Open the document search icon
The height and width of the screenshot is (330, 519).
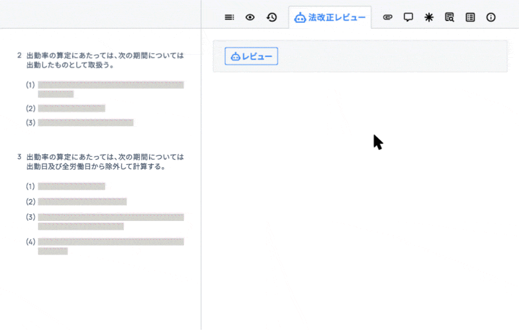click(449, 18)
